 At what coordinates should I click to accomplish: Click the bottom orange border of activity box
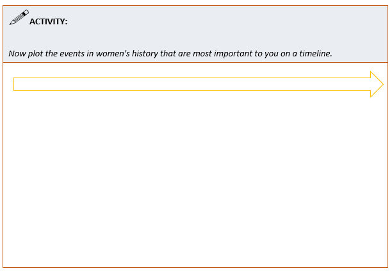click(192, 267)
